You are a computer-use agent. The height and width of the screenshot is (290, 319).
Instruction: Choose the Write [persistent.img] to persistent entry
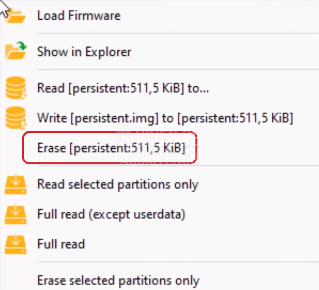165,118
